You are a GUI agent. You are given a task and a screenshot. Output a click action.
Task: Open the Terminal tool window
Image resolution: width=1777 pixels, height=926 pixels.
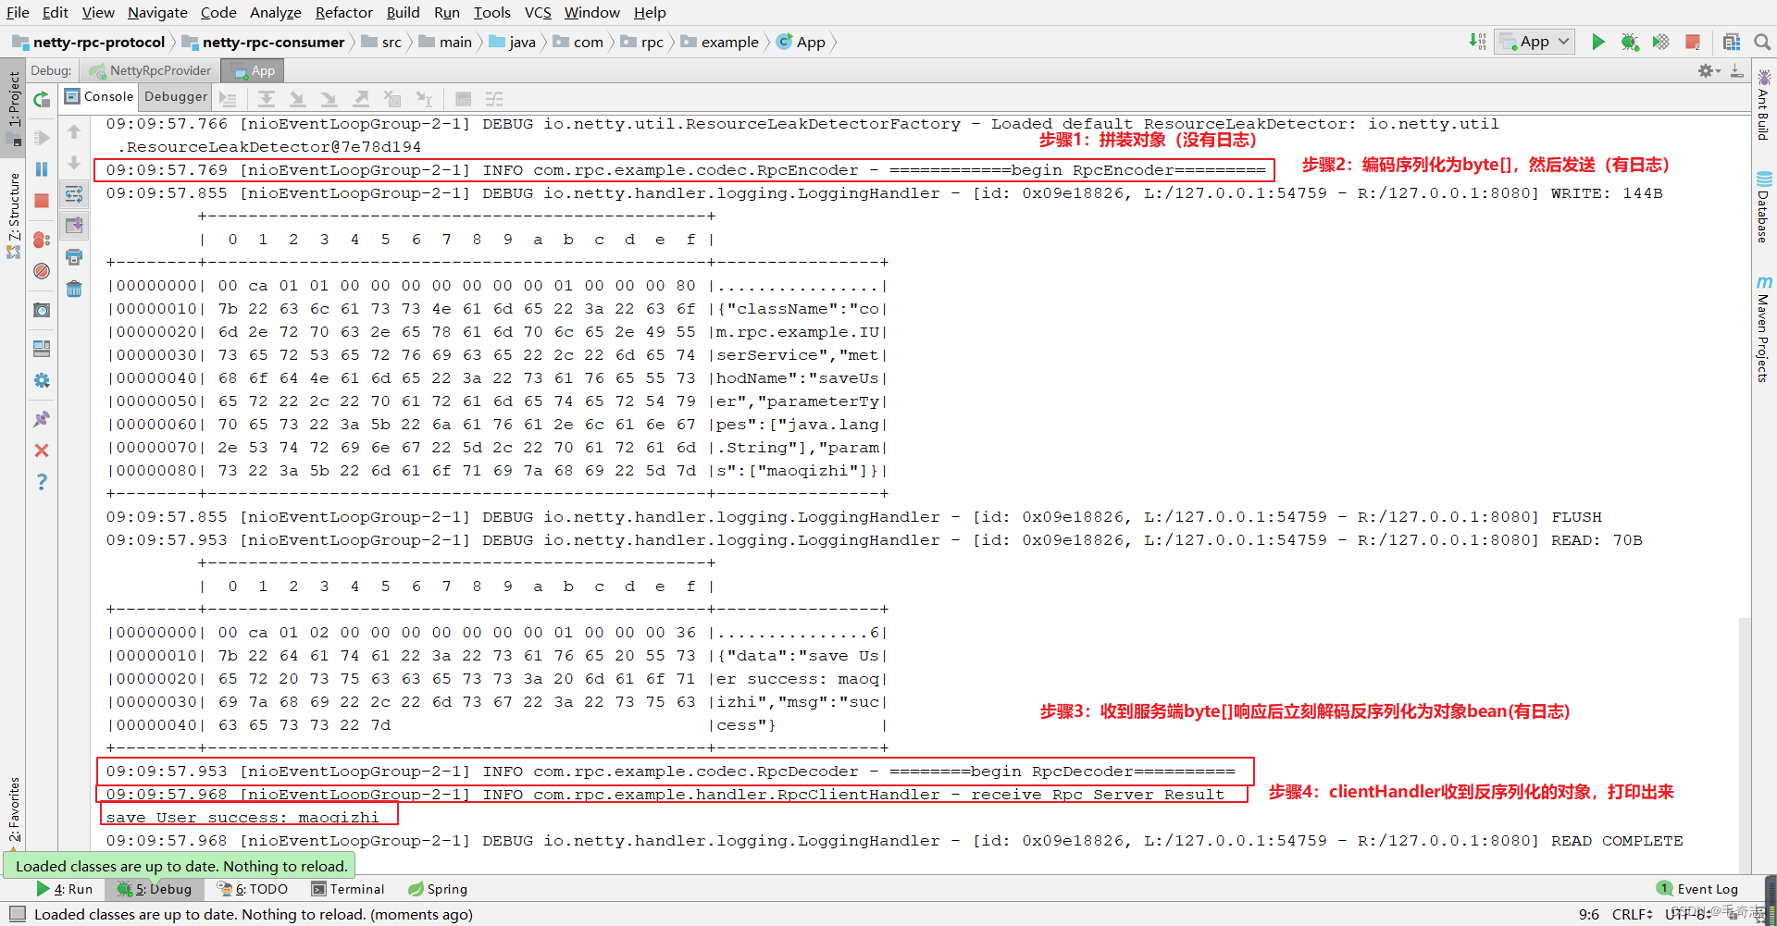tap(348, 889)
